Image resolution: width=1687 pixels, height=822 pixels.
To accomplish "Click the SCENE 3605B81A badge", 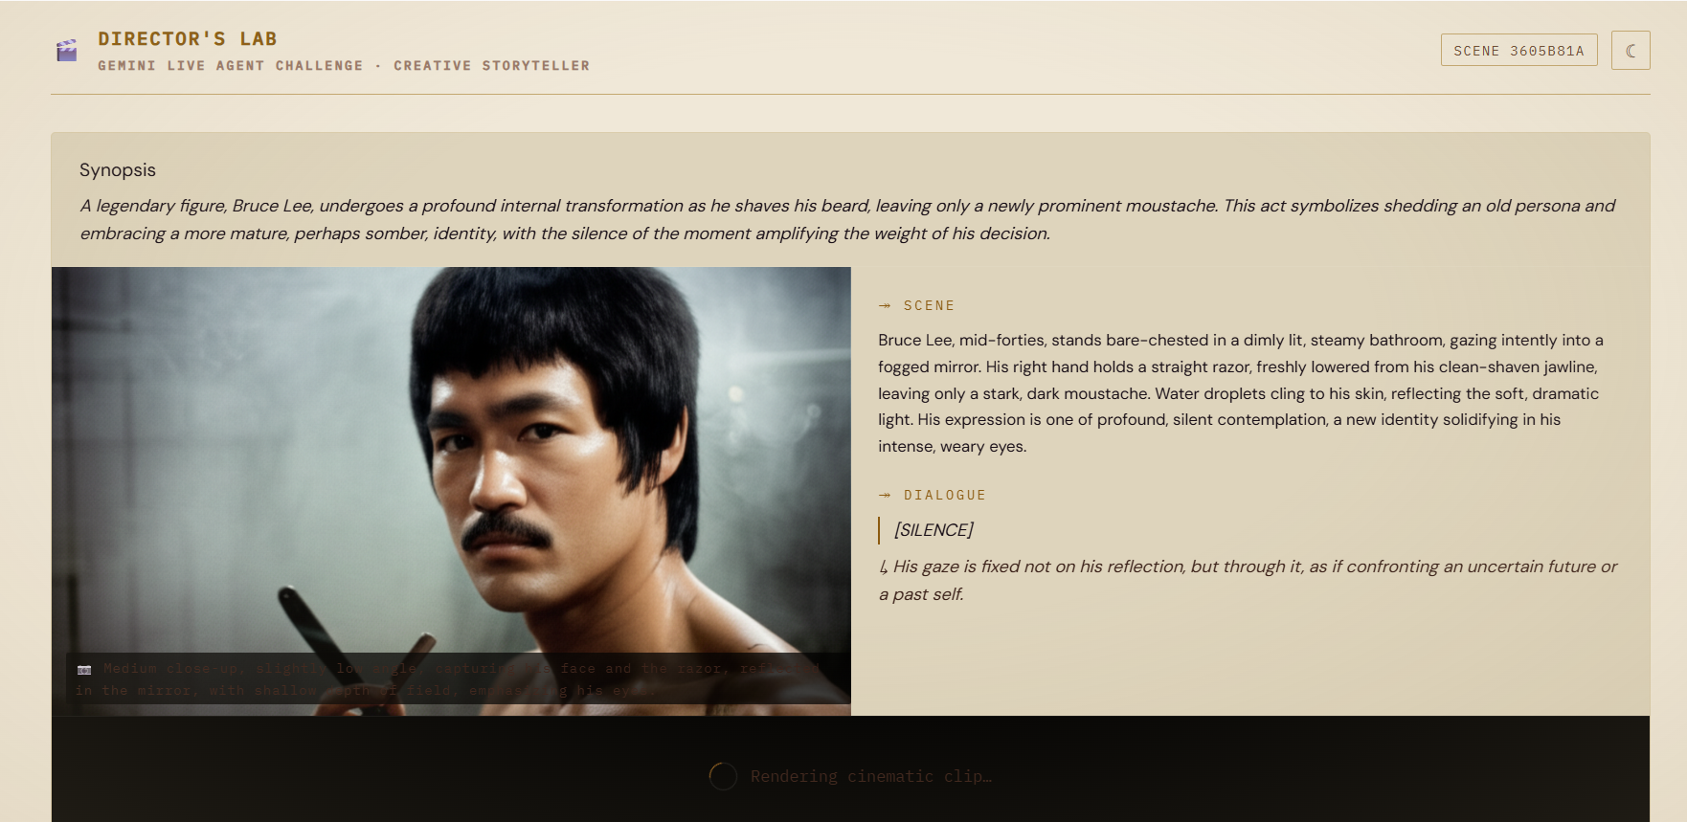I will [x=1518, y=51].
